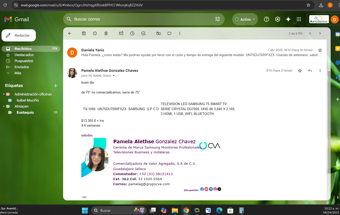The width and height of the screenshot is (340, 215).
Task: Open File Explorer from the taskbar
Action: tap(175, 210)
